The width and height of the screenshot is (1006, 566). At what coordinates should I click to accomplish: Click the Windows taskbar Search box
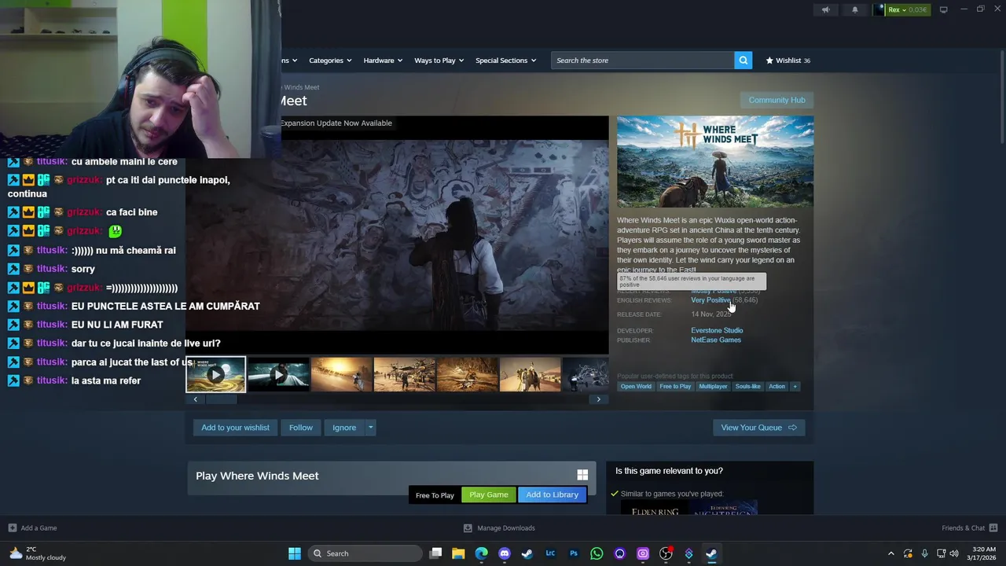tap(365, 553)
